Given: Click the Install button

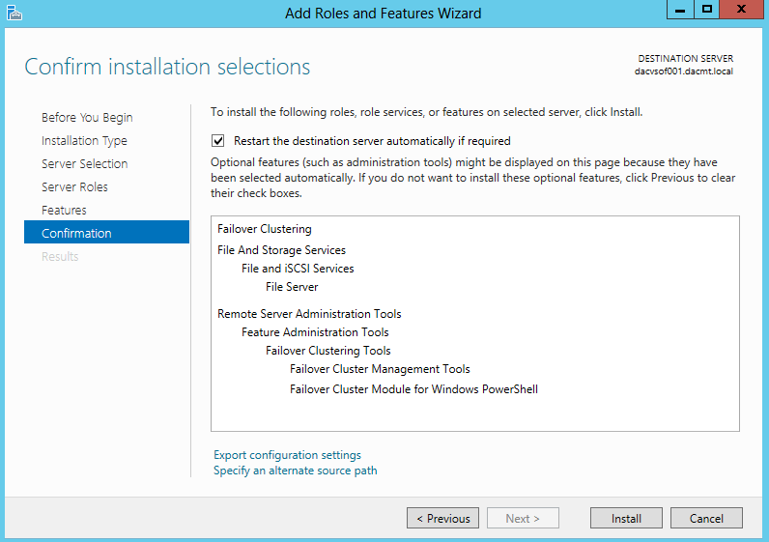Looking at the screenshot, I should coord(626,518).
